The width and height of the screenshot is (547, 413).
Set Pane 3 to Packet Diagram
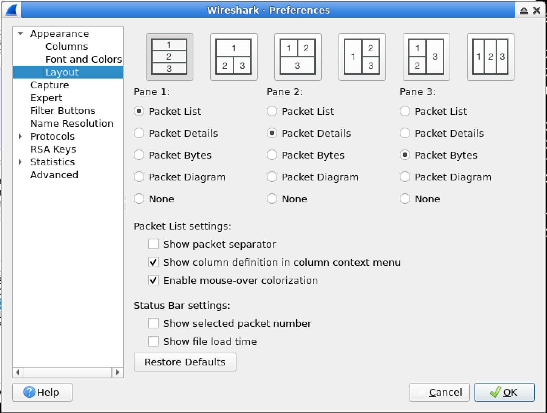tap(446, 177)
